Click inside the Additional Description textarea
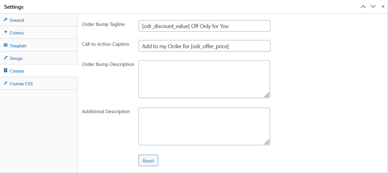This screenshot has width=388, height=173. (204, 126)
